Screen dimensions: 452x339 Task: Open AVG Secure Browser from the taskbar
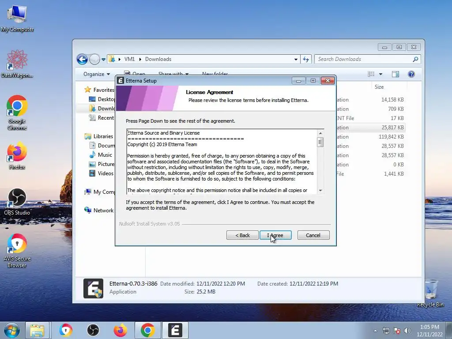click(x=66, y=330)
